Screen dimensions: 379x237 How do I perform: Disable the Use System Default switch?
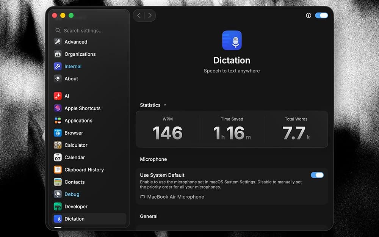coord(317,175)
